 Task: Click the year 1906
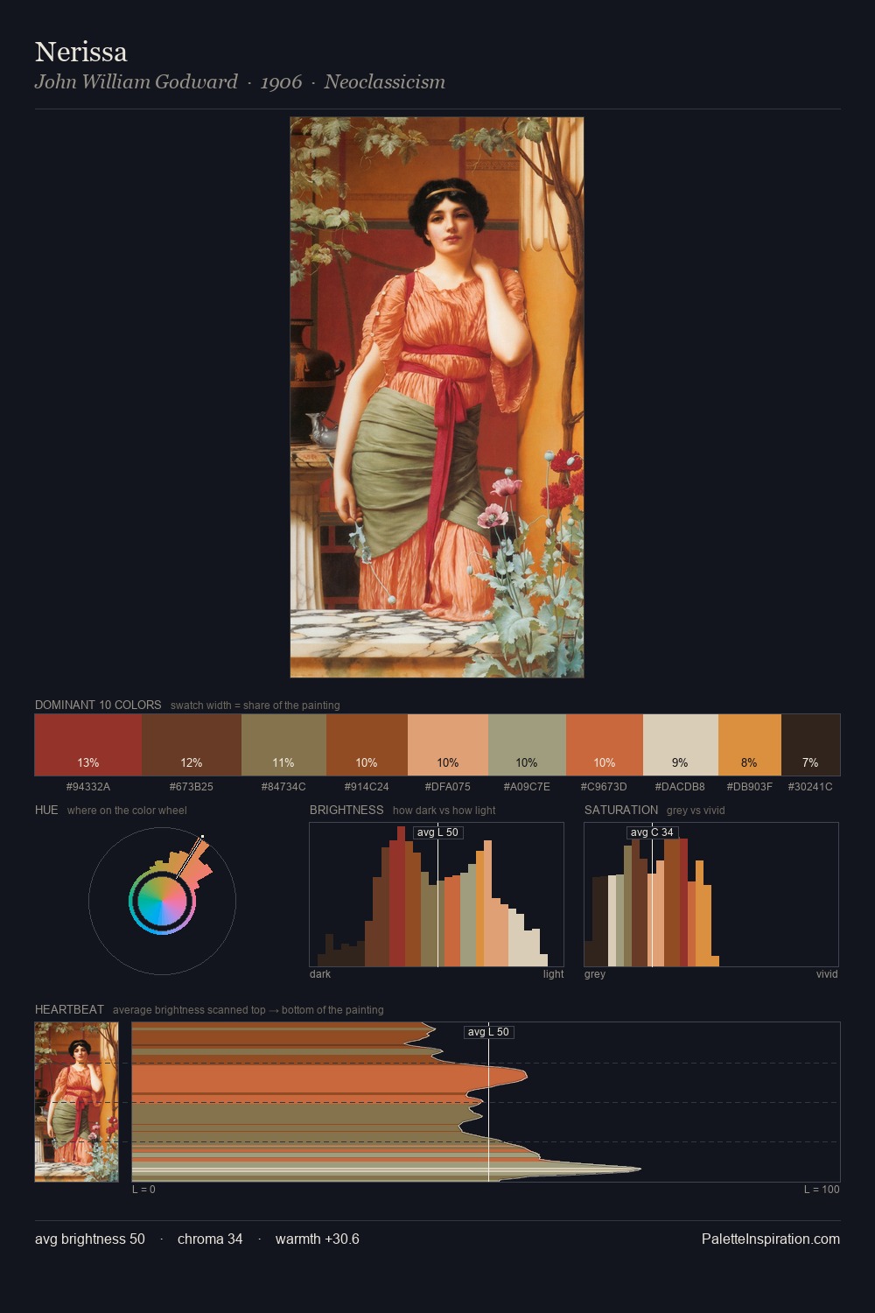tap(281, 82)
